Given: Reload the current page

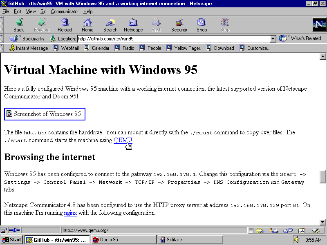Looking at the screenshot, I should pos(65,25).
